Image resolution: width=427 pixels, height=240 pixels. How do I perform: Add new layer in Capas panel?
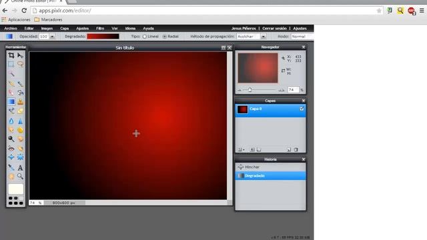click(289, 149)
